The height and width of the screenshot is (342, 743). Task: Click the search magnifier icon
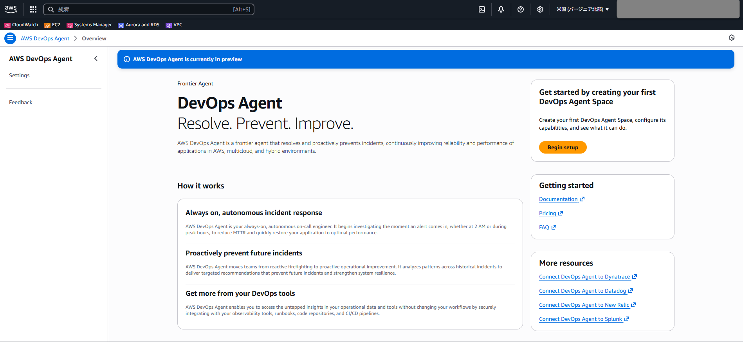point(51,9)
